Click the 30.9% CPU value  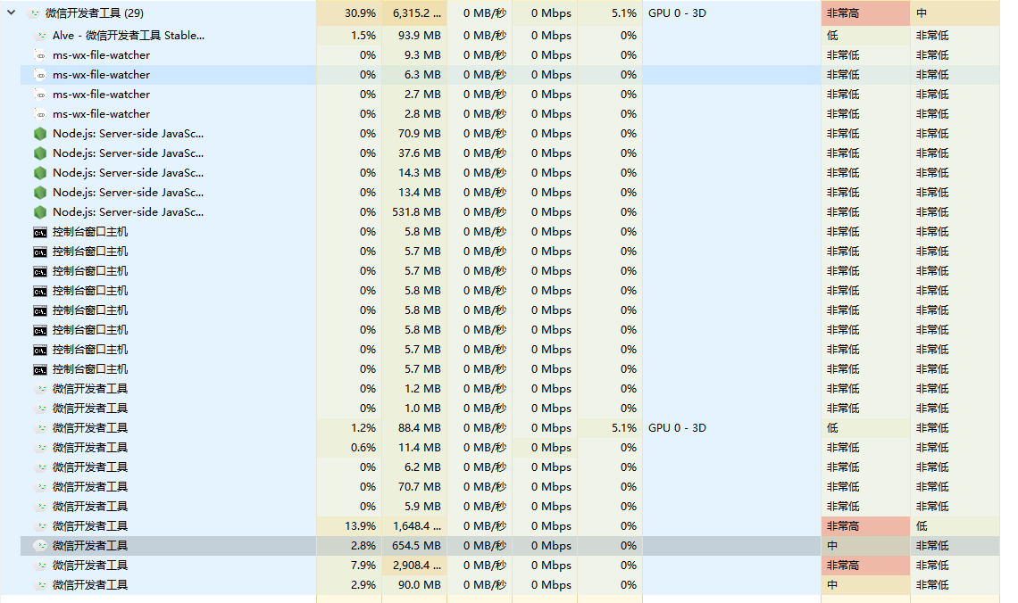point(361,13)
